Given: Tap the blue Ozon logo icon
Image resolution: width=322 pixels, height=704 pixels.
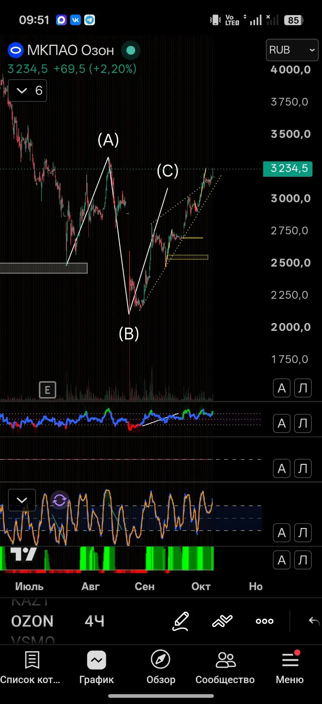Looking at the screenshot, I should pos(16,50).
